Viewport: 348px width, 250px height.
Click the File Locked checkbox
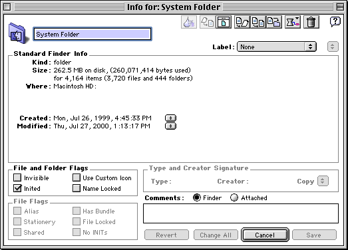(77, 221)
